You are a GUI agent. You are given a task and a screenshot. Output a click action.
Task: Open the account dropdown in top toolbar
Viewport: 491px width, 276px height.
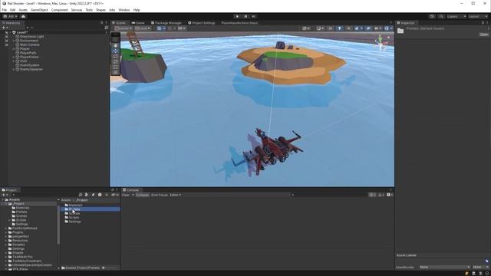click(x=10, y=16)
